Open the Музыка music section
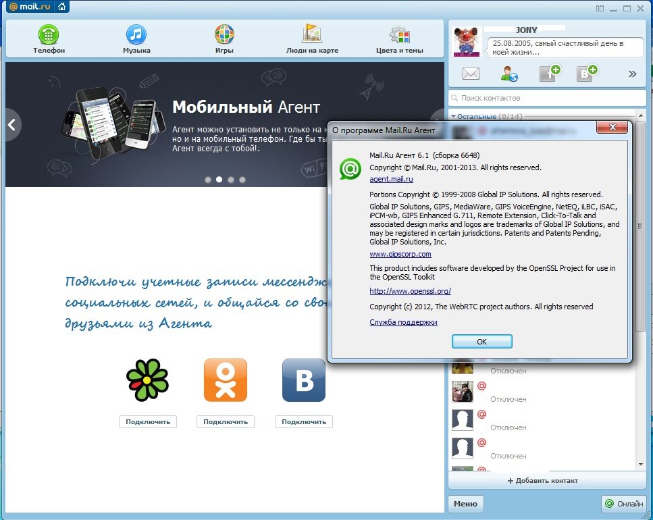653x520 pixels. (136, 34)
